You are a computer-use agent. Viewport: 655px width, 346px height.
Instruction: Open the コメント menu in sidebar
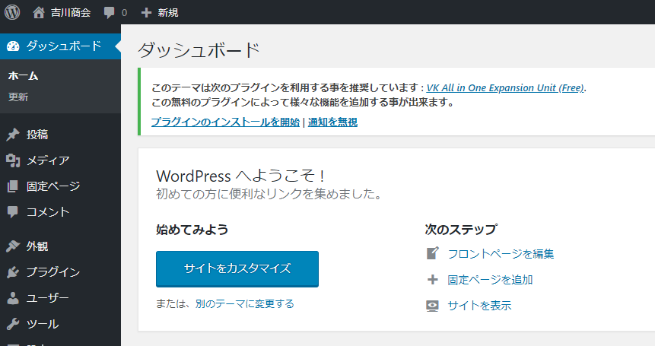click(x=48, y=212)
